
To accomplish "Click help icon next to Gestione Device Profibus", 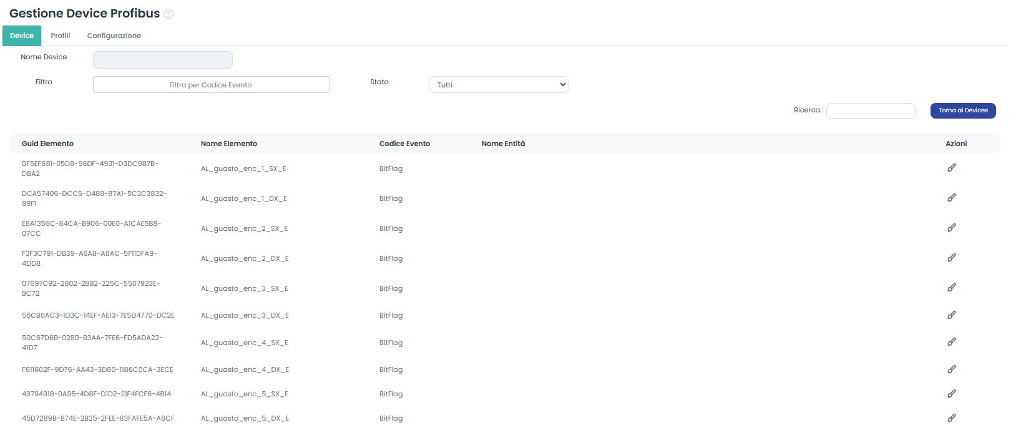I will point(168,14).
